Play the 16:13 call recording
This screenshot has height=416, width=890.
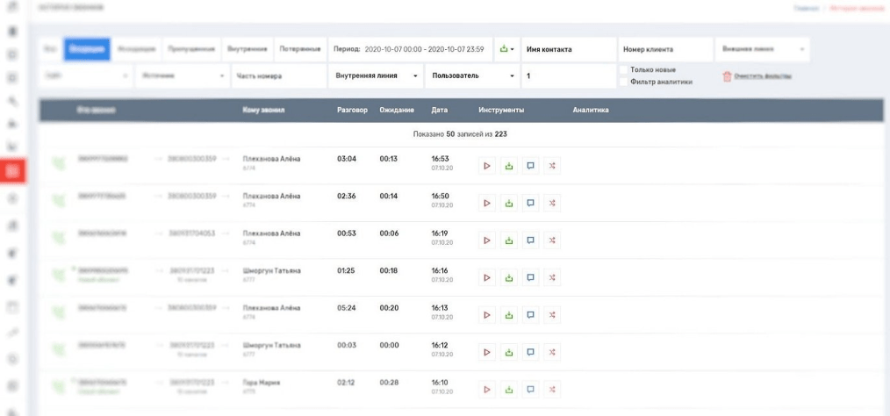[x=487, y=315]
